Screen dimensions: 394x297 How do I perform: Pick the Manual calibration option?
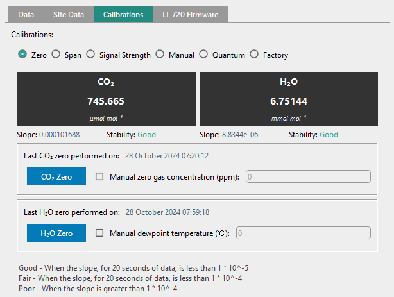tap(160, 55)
